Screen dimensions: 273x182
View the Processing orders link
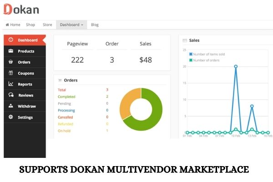click(x=66, y=110)
